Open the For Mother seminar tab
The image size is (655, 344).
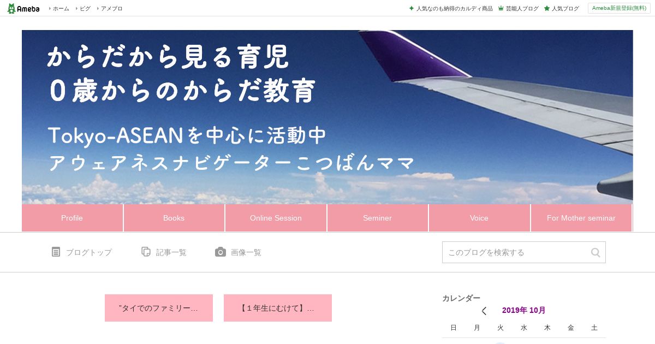click(x=581, y=218)
